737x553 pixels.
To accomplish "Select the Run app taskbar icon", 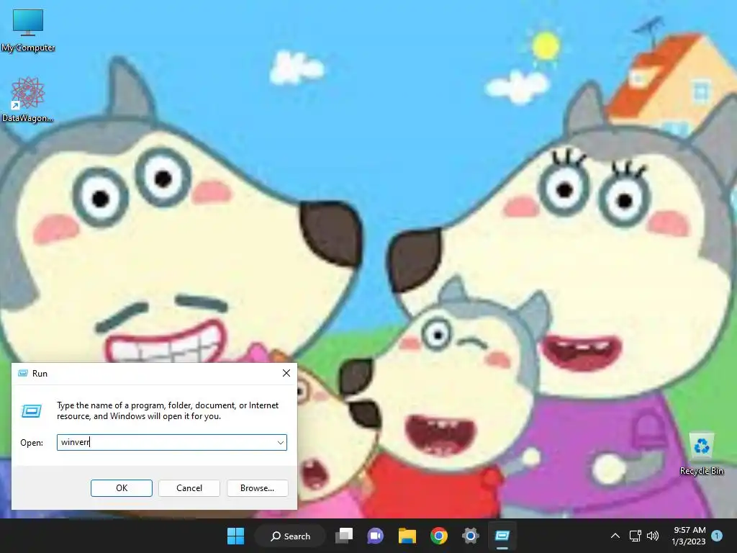I will pyautogui.click(x=502, y=536).
